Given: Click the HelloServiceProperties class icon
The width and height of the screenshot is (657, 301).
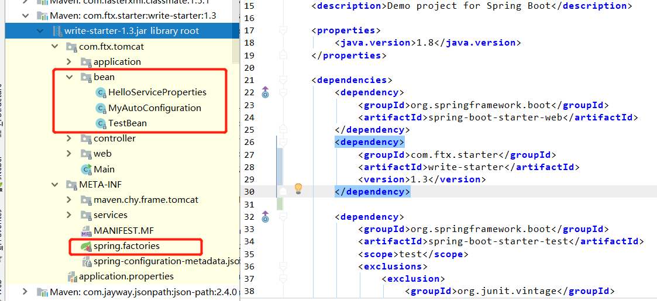Looking at the screenshot, I should [101, 92].
